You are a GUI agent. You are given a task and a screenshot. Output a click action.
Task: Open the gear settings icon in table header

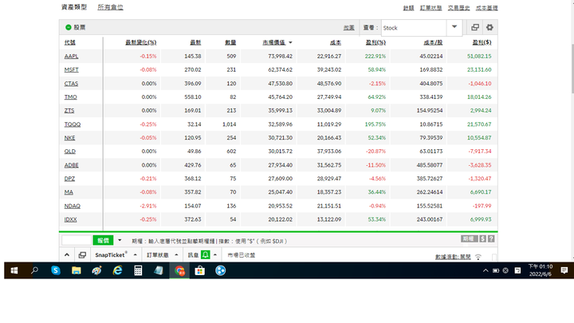[x=489, y=27]
